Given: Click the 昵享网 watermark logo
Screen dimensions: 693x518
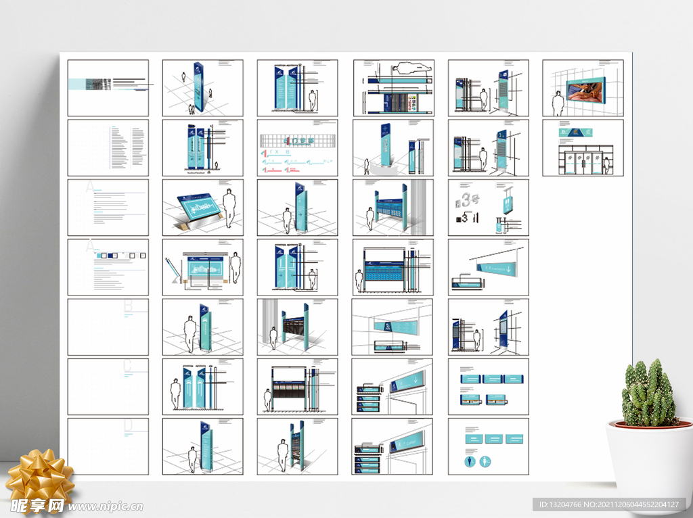Looking at the screenshot, I should [37, 506].
